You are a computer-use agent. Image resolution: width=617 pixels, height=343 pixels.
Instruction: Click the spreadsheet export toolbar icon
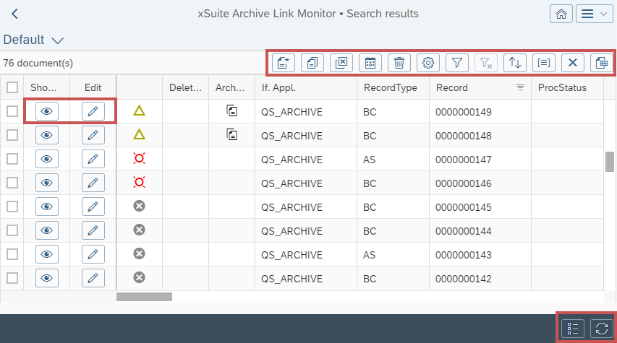point(602,63)
